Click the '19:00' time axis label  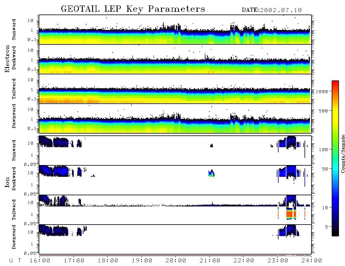[142, 261]
